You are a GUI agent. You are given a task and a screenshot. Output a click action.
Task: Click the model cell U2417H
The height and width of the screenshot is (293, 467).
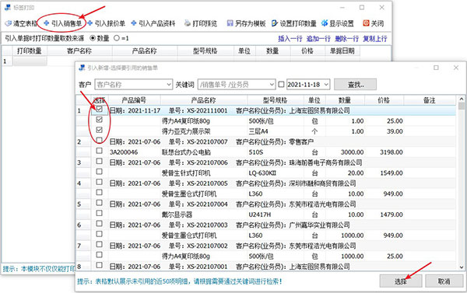click(x=260, y=215)
